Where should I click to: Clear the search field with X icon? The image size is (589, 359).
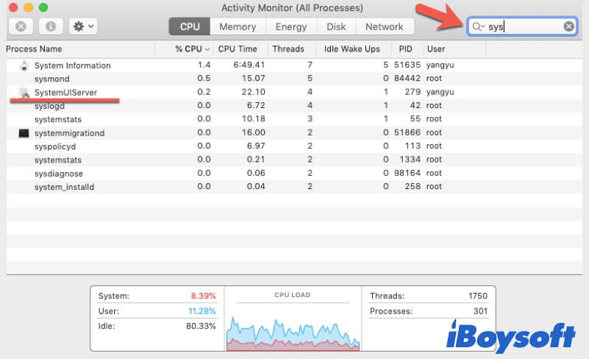[568, 26]
